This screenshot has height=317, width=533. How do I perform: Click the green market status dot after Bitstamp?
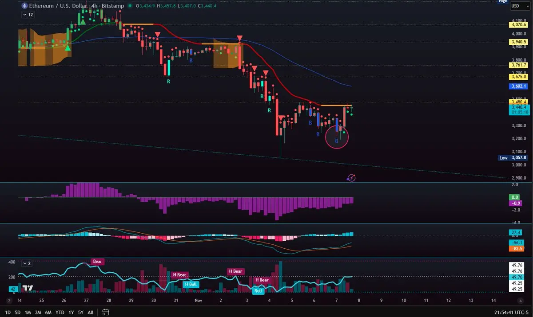coord(129,6)
